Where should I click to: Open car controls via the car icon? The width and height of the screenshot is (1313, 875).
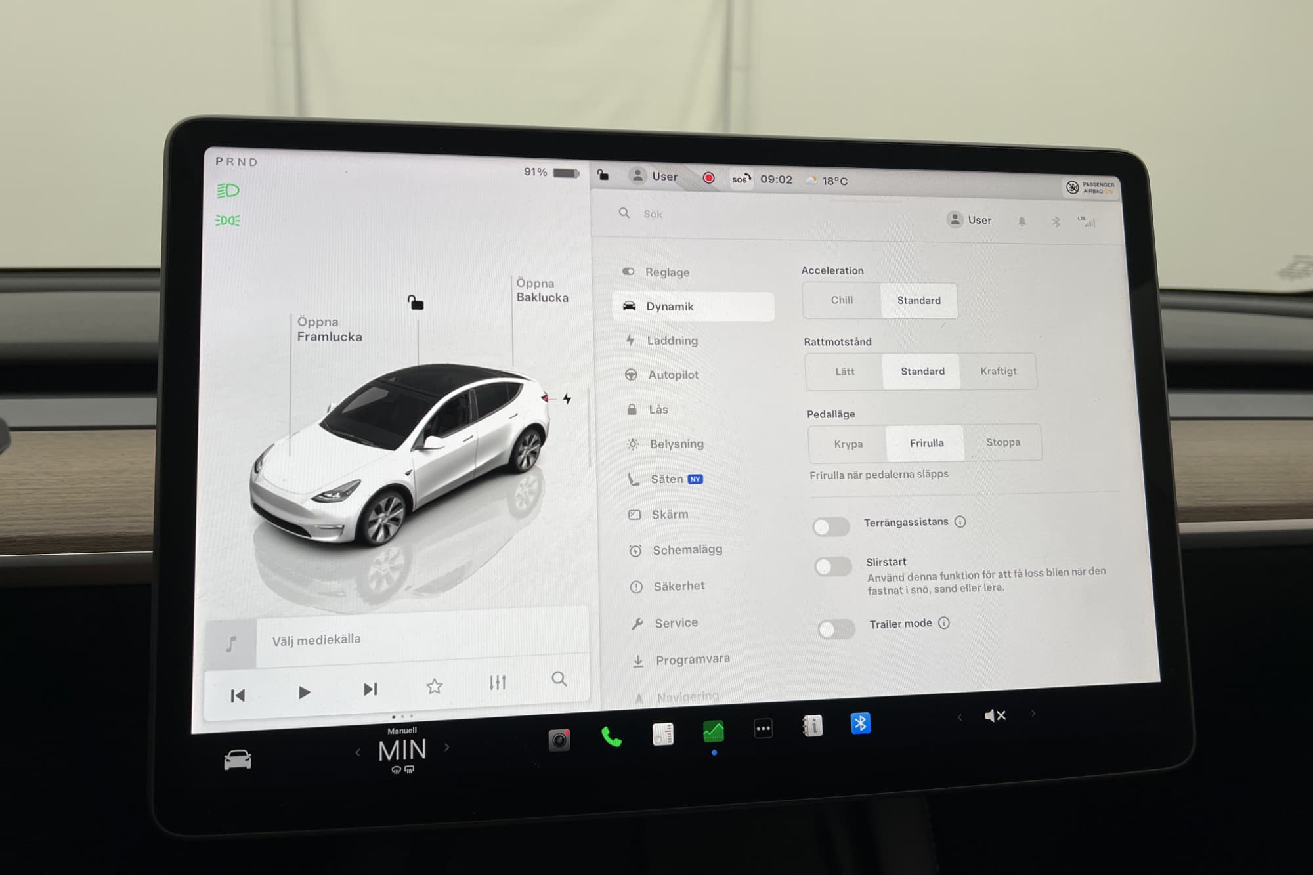click(237, 759)
